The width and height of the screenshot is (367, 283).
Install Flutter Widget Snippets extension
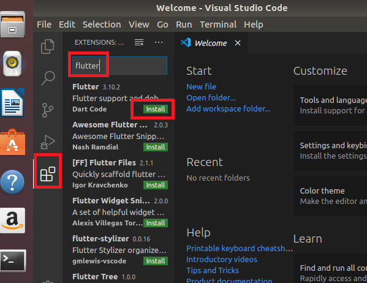click(x=156, y=223)
